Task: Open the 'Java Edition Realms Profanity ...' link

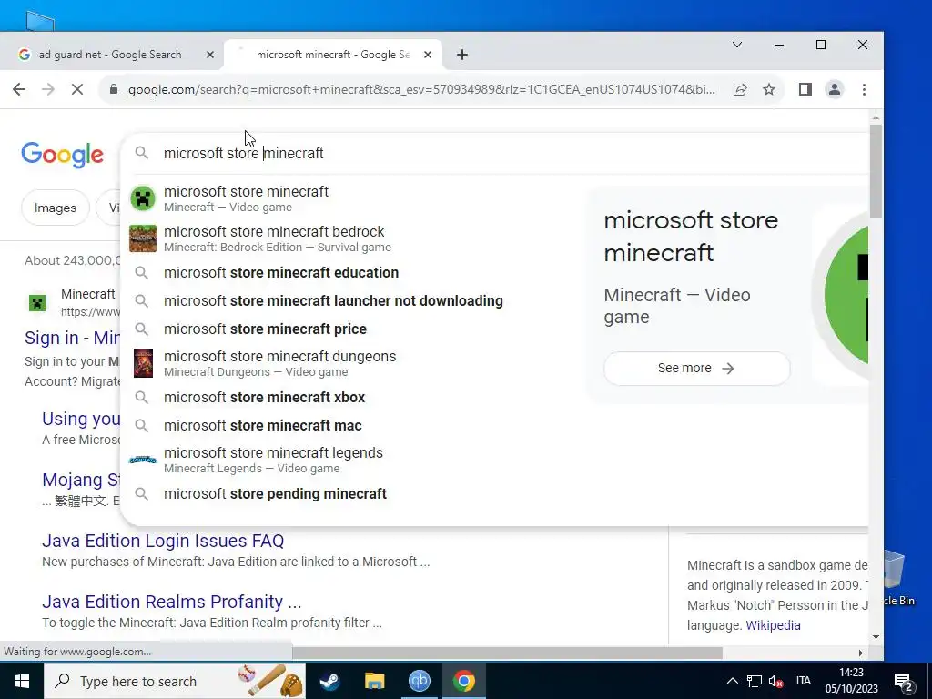Action: click(x=172, y=602)
